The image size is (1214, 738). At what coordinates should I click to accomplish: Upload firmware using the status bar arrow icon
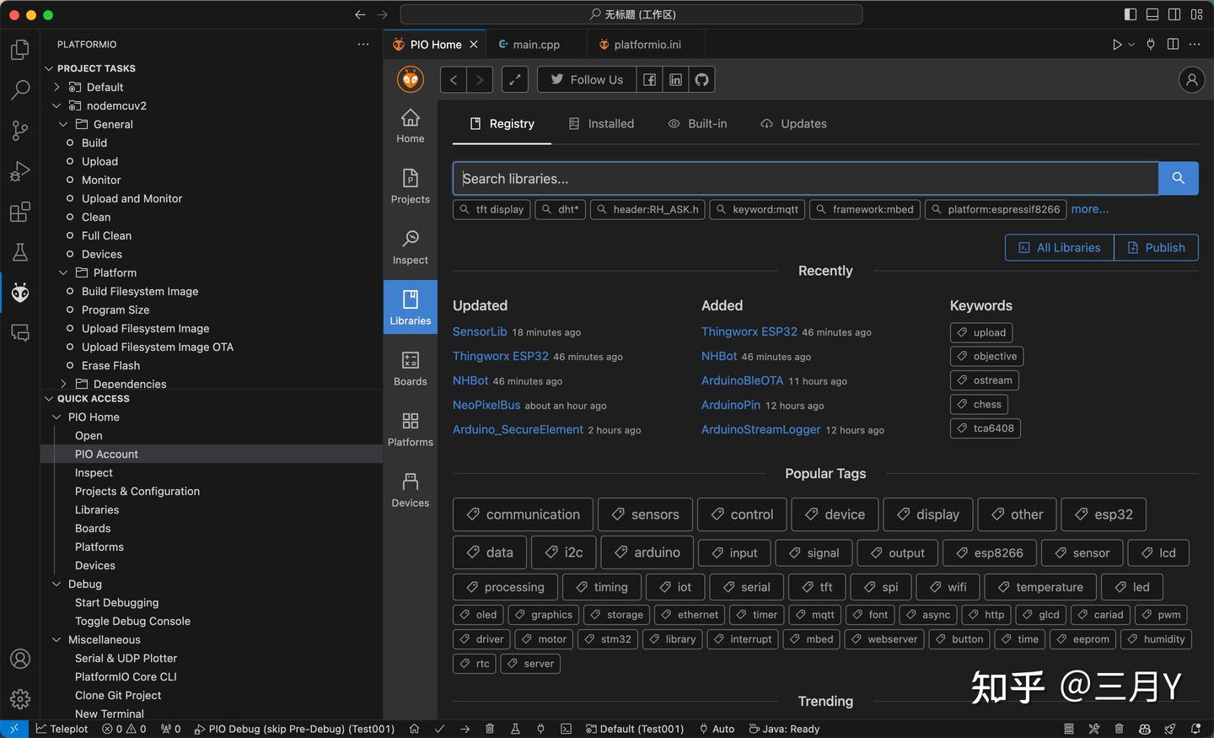pos(465,729)
